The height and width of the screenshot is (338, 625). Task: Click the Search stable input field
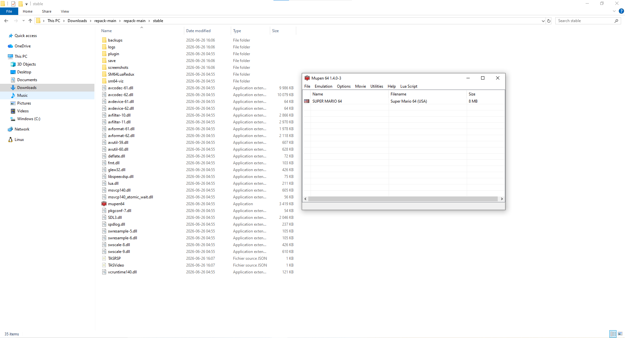tap(585, 21)
